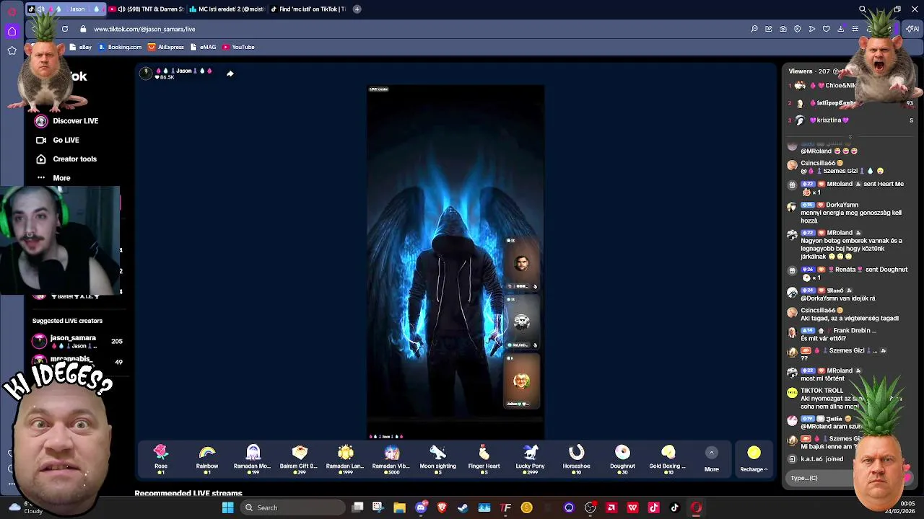Open Steam from the taskbar
The width and height of the screenshot is (924, 519).
point(463,507)
